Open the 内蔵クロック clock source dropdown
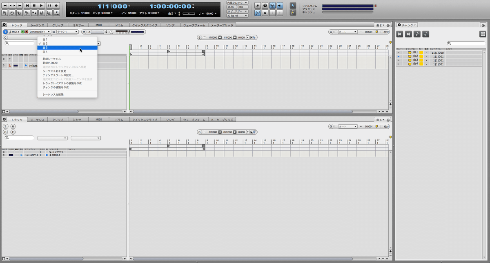Image resolution: width=490 pixels, height=263 pixels. (x=238, y=2)
